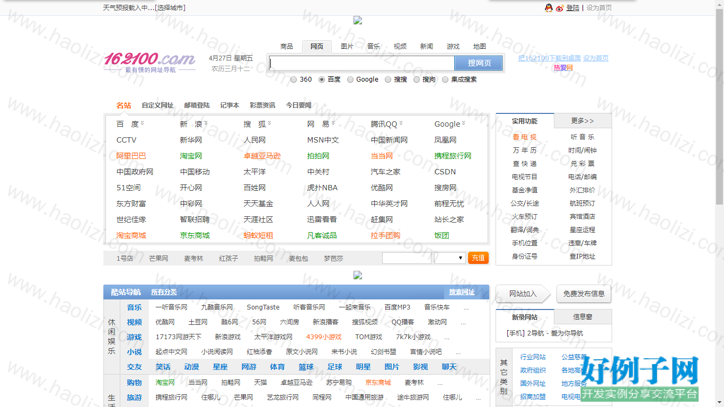The width and height of the screenshot is (724, 407).
Task: Open the 虎扑NBA link
Action: 322,188
